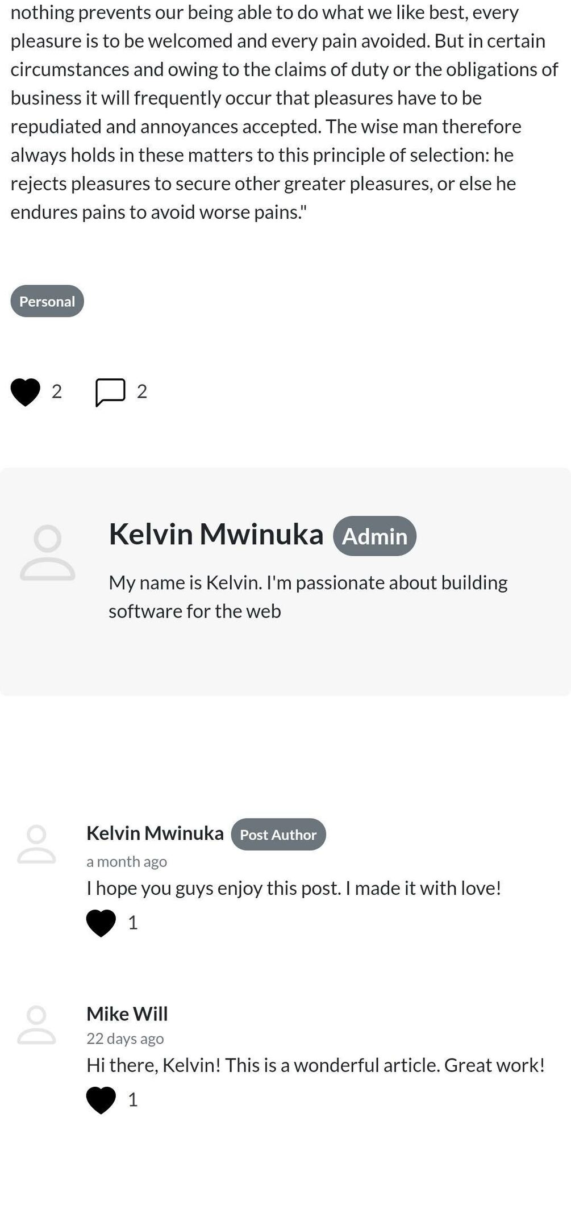Click the author avatar in the bio card
The image size is (571, 1230).
click(48, 553)
